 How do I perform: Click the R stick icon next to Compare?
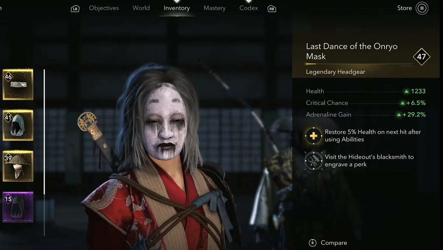313,243
